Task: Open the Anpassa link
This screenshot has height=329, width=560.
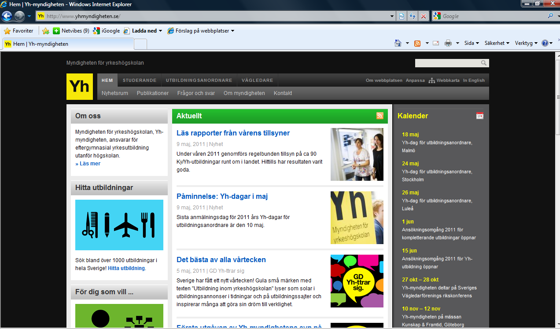Action: [415, 80]
